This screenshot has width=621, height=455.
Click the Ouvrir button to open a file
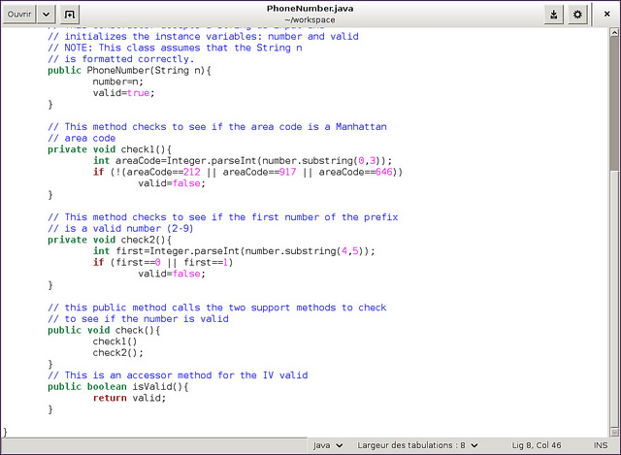(20, 15)
